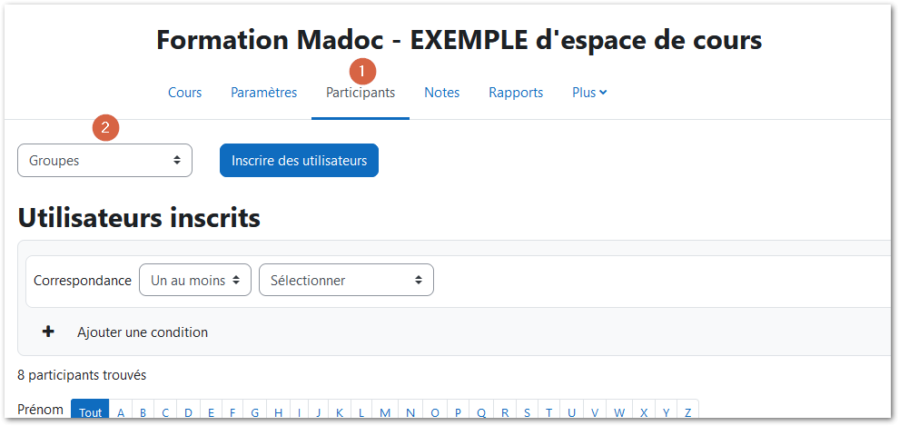This screenshot has width=899, height=426.
Task: Click the plus icon for adding a condition
Action: click(49, 332)
